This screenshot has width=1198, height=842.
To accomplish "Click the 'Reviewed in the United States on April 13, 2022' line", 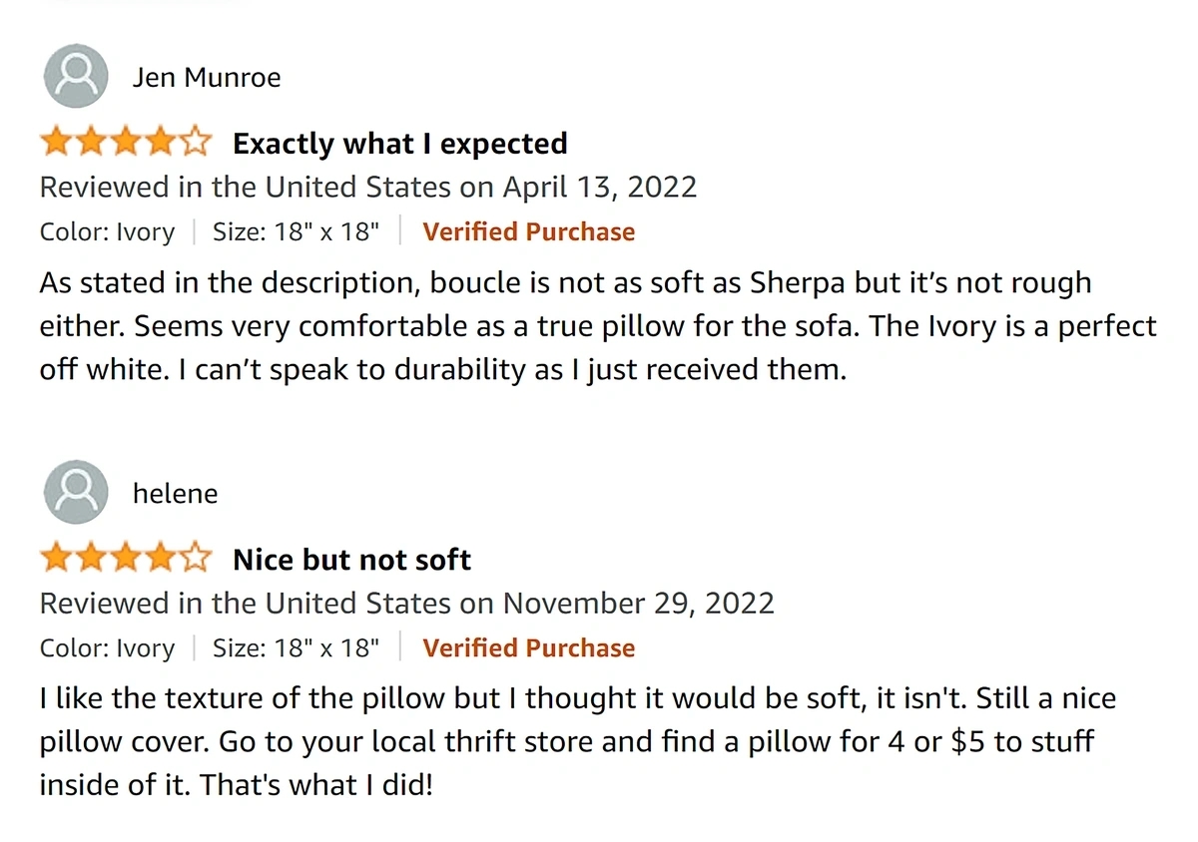I will pos(367,188).
